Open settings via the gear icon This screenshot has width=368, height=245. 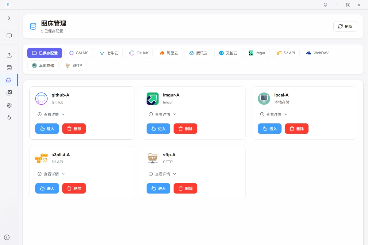click(9, 105)
